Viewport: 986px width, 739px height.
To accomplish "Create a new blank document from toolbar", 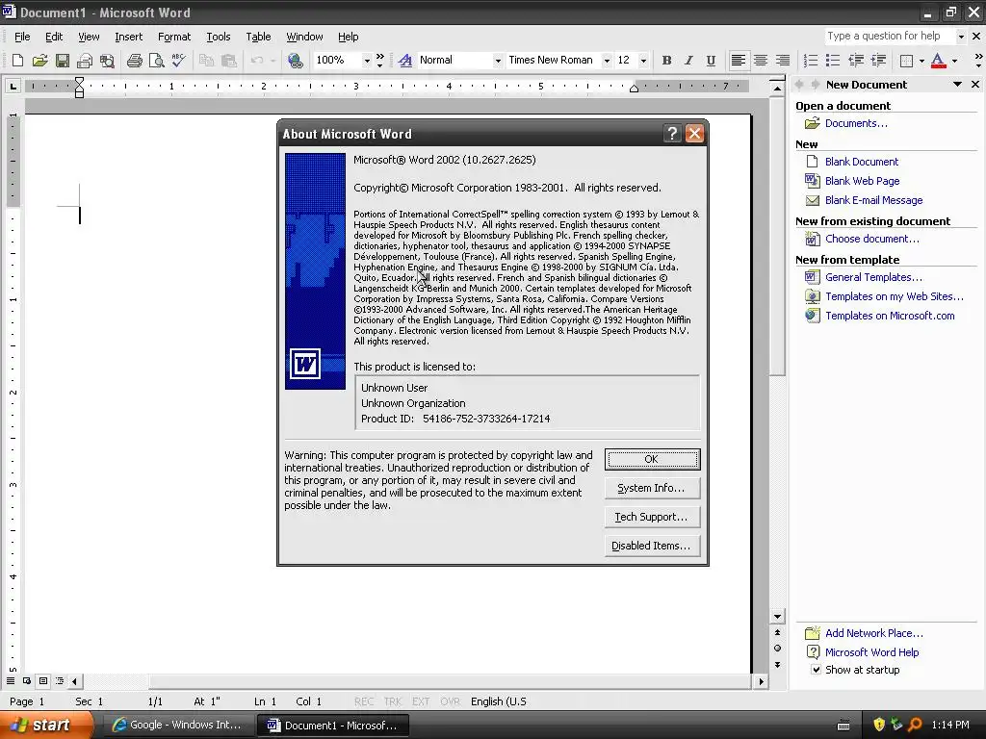I will coord(17,61).
